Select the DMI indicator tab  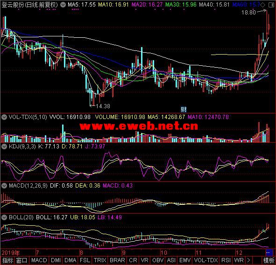click(x=56, y=260)
